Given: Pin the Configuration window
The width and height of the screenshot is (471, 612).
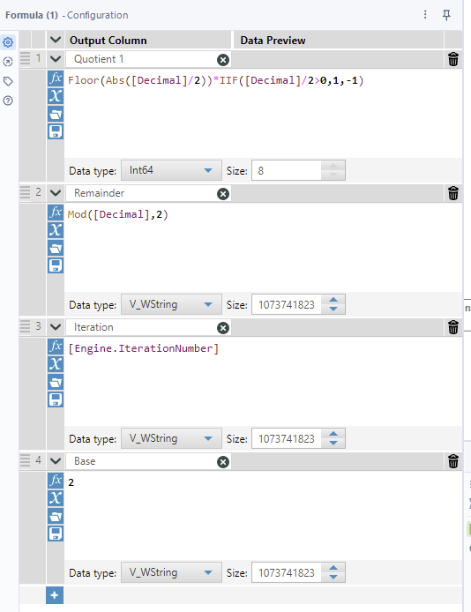Looking at the screenshot, I should tap(446, 15).
